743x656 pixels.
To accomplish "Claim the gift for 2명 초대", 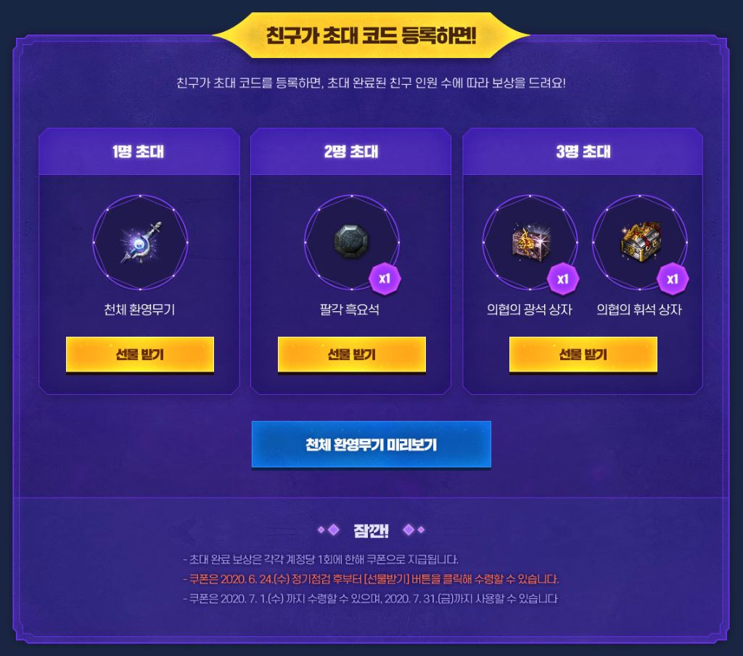I will 352,355.
